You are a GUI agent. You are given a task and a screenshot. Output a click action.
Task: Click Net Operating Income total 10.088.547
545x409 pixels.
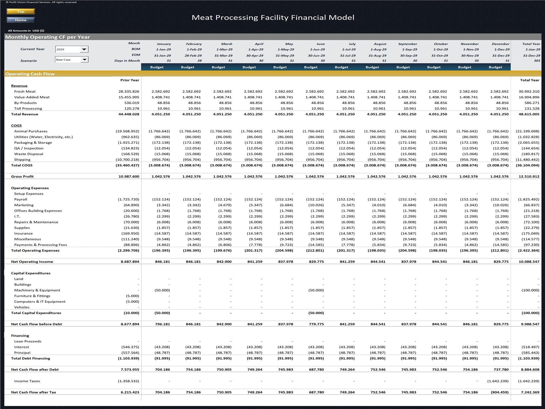529,262
